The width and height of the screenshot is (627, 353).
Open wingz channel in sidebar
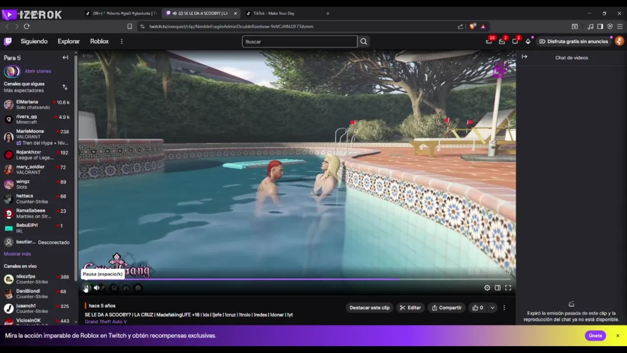click(x=37, y=184)
